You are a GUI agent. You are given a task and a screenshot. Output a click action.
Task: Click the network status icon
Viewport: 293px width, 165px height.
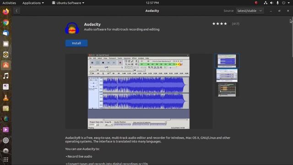click(x=266, y=3)
